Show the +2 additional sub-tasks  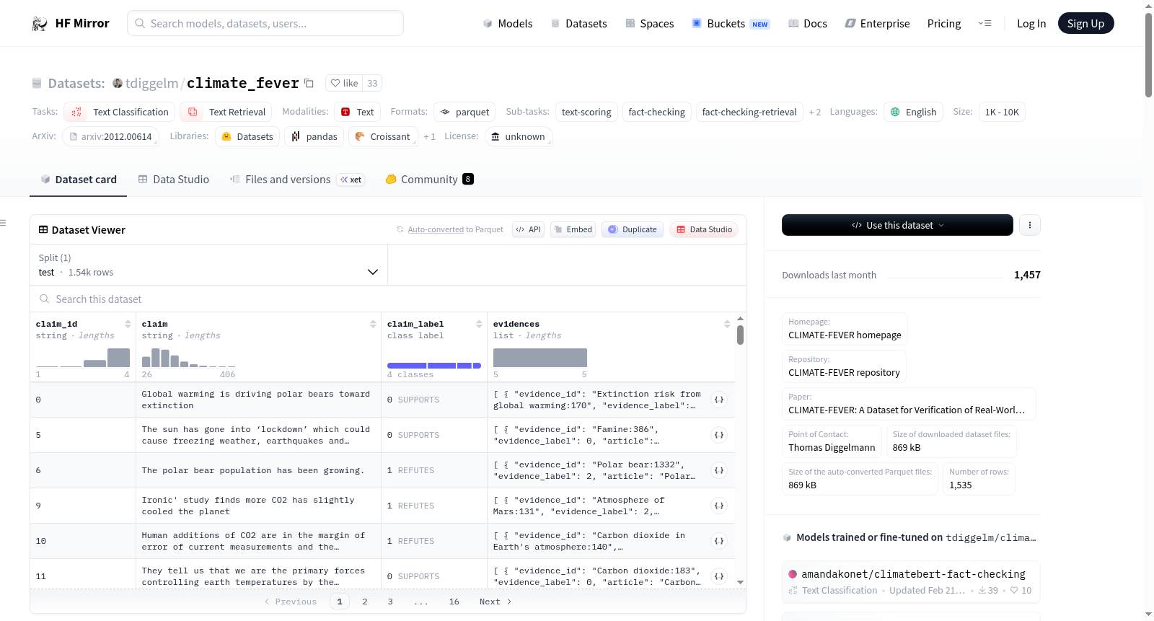(x=815, y=112)
